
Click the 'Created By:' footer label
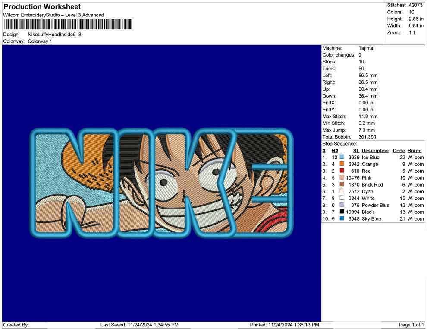[16, 325]
